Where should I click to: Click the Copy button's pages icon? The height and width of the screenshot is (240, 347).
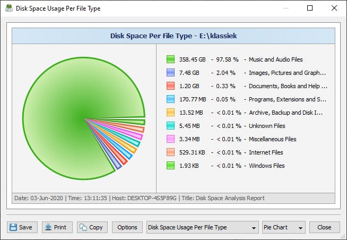[x=83, y=227]
